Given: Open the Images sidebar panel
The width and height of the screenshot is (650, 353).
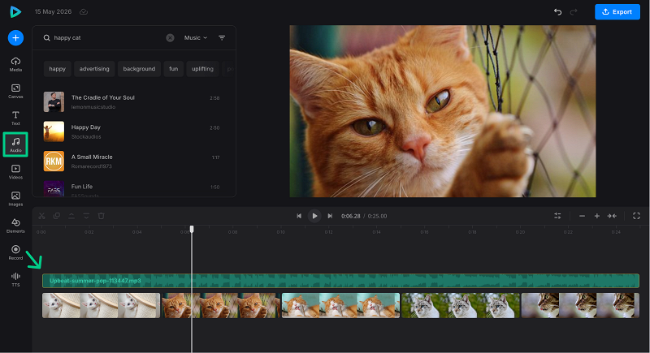Looking at the screenshot, I should tap(15, 199).
